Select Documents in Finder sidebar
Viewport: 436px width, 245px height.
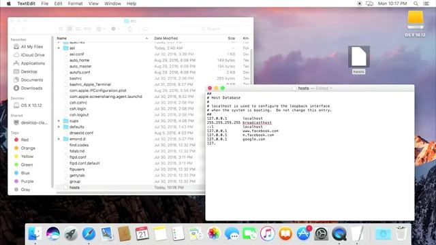click(29, 80)
